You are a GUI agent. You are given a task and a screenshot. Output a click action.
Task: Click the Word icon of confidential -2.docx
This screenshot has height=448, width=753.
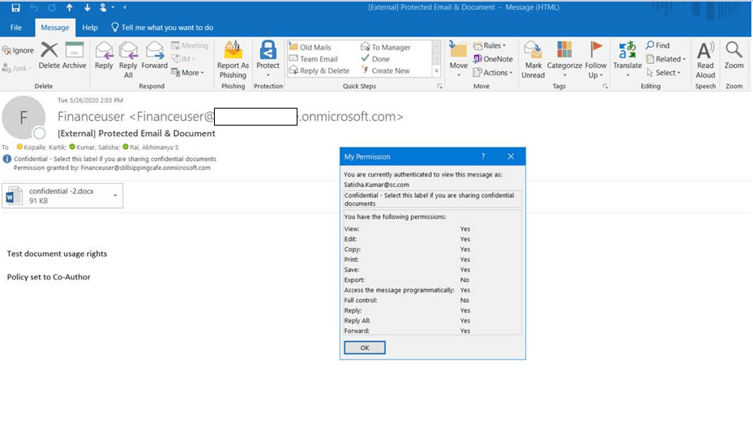tap(14, 196)
